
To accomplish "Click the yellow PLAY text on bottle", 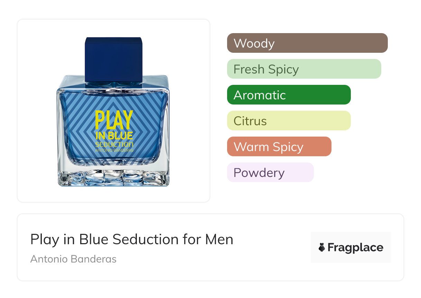I will [114, 120].
